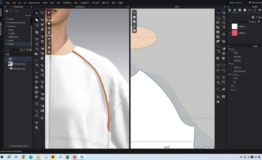Click the refresh icon in library search bar

27,50
